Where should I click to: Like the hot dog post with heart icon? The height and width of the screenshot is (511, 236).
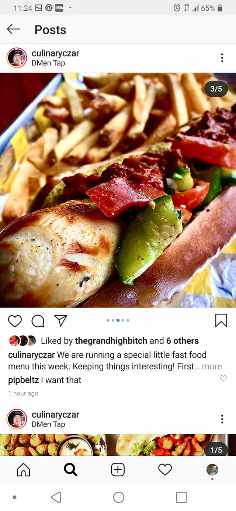click(15, 321)
